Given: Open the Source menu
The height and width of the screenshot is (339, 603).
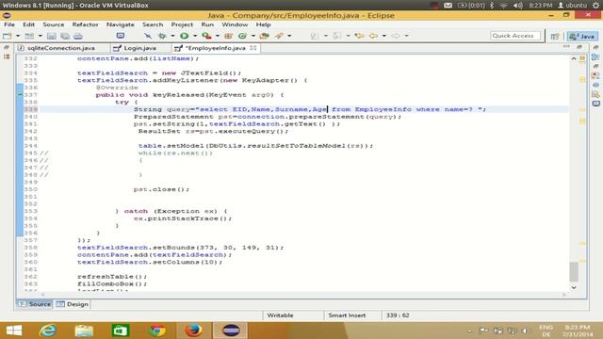Looking at the screenshot, I should pos(54,24).
